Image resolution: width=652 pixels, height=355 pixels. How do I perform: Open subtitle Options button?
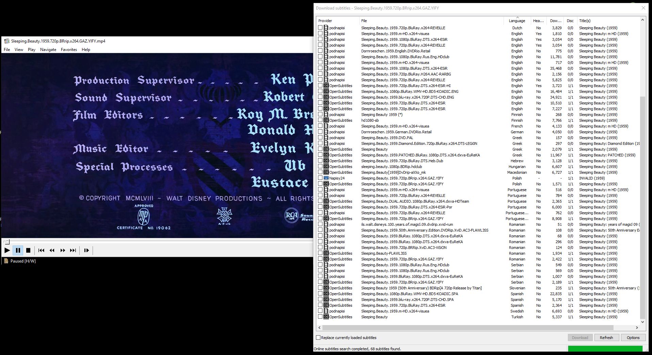pos(633,338)
